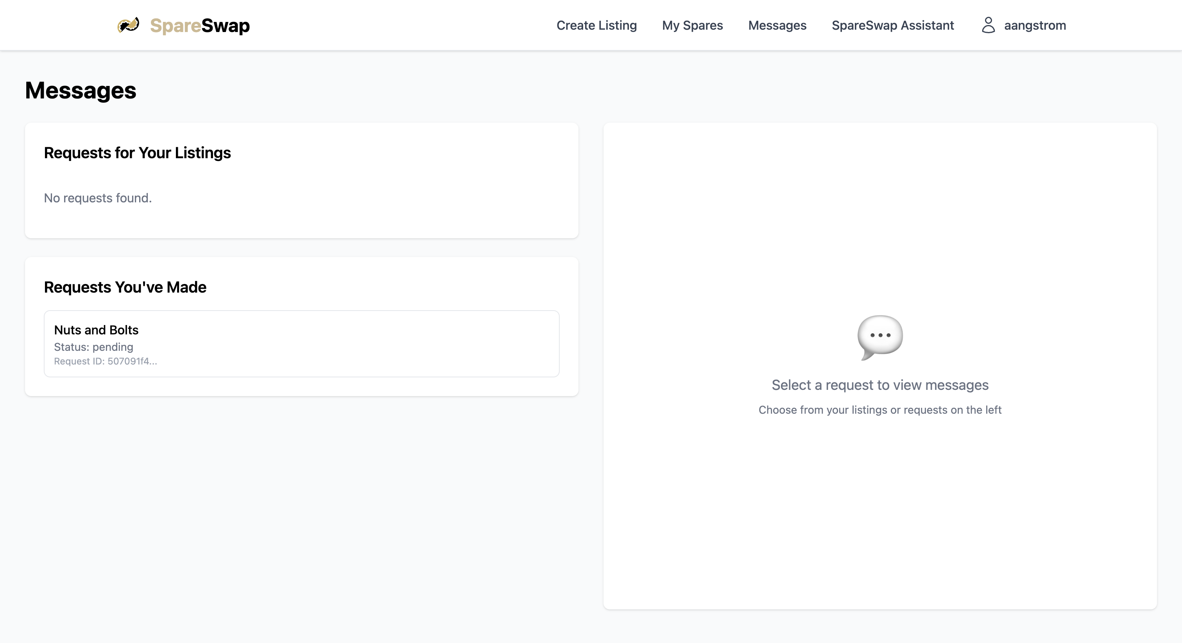Go to My Spares
The width and height of the screenshot is (1182, 643).
(692, 25)
